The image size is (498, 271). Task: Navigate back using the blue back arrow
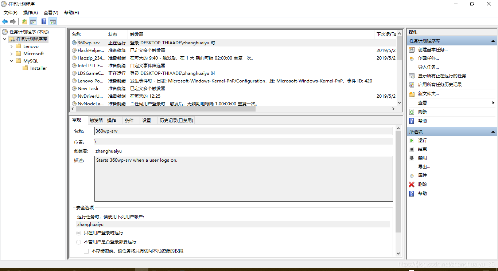point(4,21)
